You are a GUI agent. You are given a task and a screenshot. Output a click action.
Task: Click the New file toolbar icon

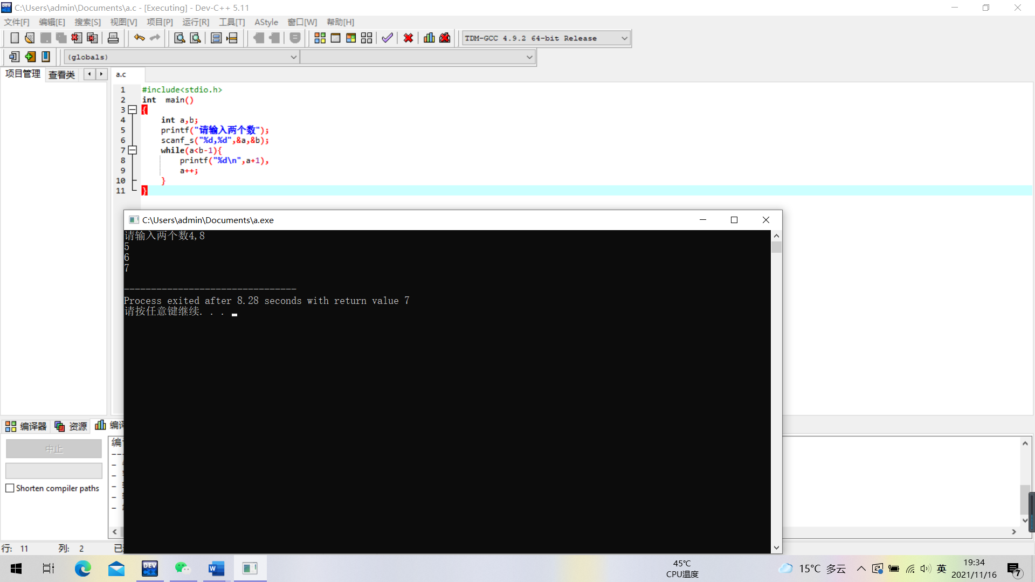tap(15, 38)
